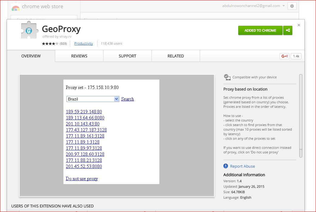
Task: Click the Google +1 button
Action: (x=284, y=56)
